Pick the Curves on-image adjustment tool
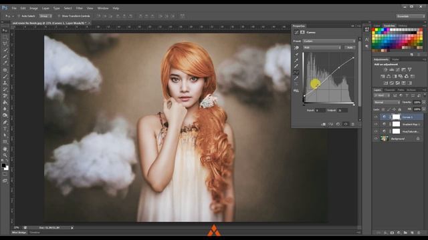 click(296, 48)
